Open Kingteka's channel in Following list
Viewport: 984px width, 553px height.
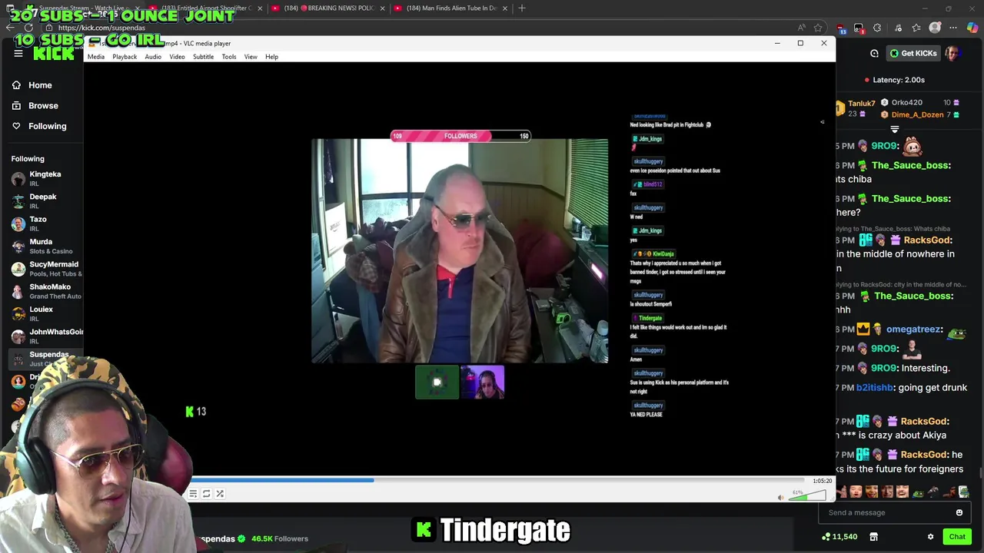click(x=45, y=179)
